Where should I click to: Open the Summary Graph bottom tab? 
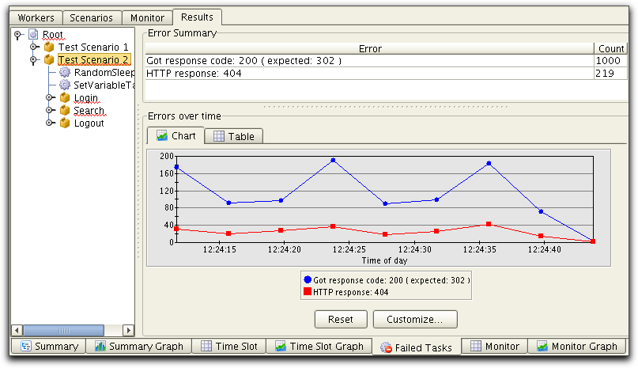[138, 347]
